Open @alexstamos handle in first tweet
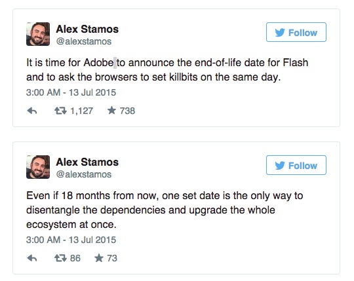The width and height of the screenshot is (354, 281). (x=84, y=41)
